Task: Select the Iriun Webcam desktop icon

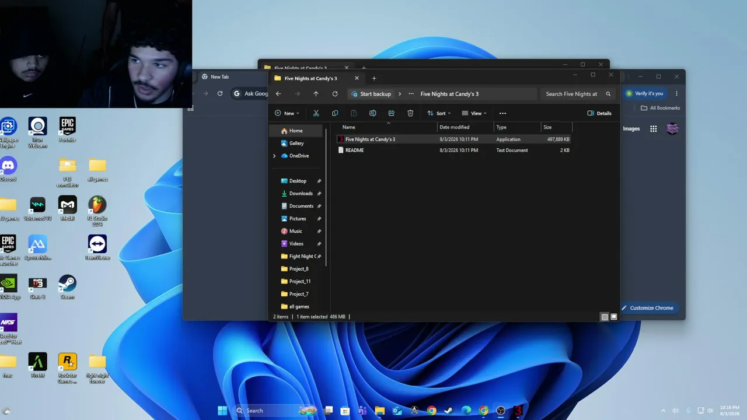Action: (x=38, y=132)
